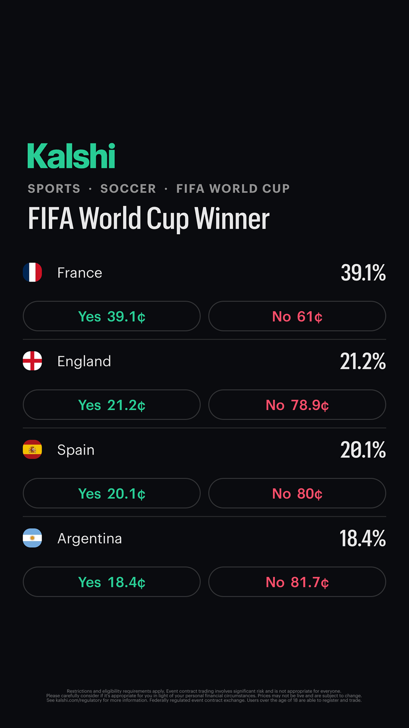This screenshot has height=728, width=409.
Task: Choose No 78.9¢ for England
Action: point(297,405)
